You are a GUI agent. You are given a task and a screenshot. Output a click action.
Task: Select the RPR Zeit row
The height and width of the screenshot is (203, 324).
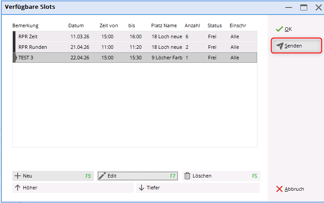[x=135, y=36]
